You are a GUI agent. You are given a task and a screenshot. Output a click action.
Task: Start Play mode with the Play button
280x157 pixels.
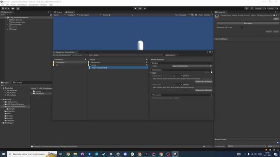135,8
